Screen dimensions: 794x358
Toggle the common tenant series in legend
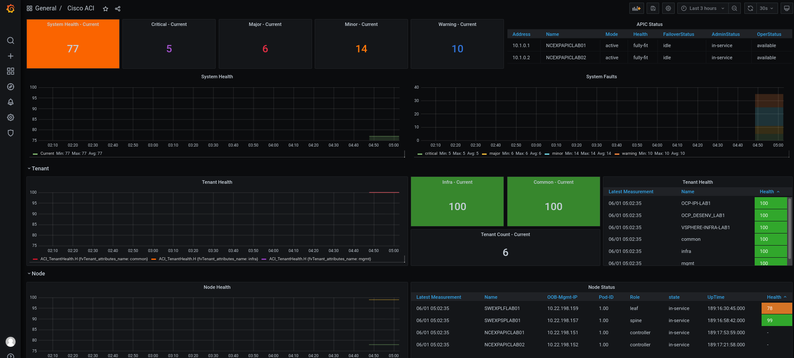click(94, 259)
